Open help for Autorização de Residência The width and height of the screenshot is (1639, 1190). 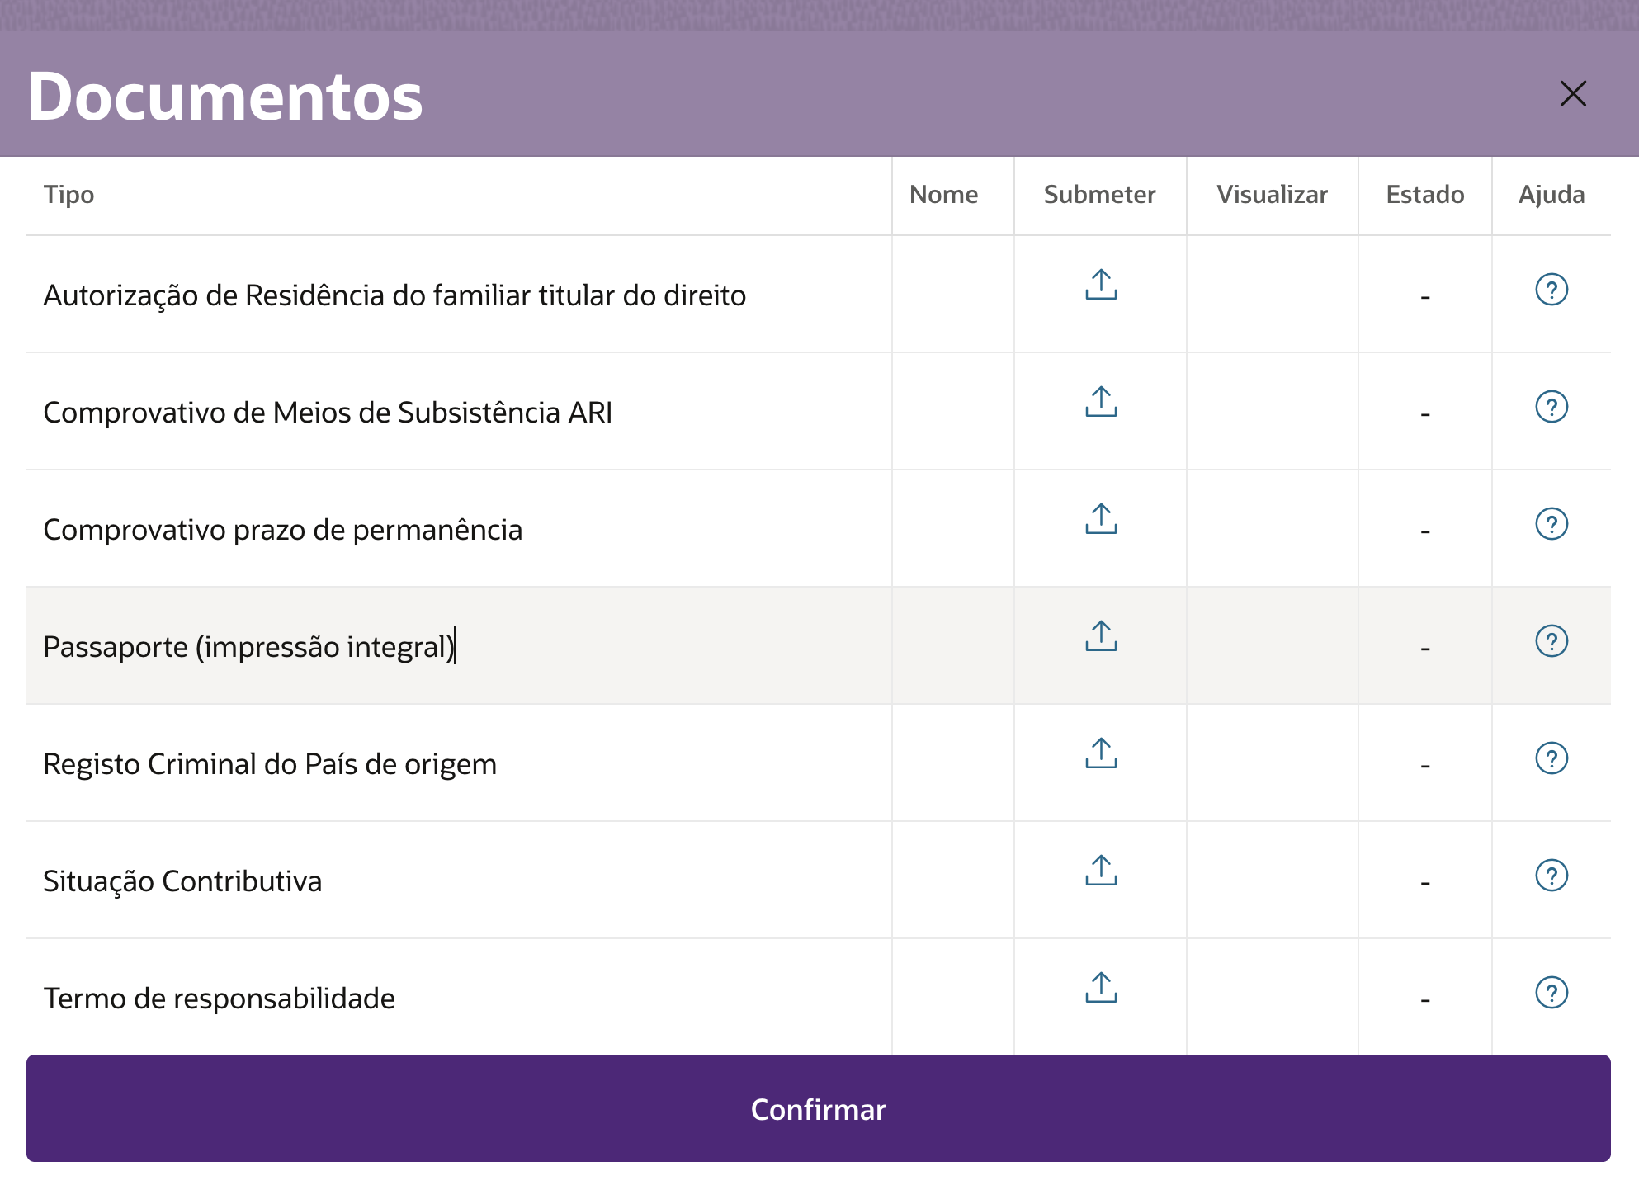pos(1552,290)
